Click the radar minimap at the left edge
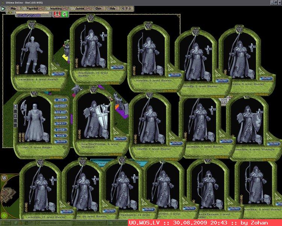Viewport: 282px width, 226px height. point(9,197)
